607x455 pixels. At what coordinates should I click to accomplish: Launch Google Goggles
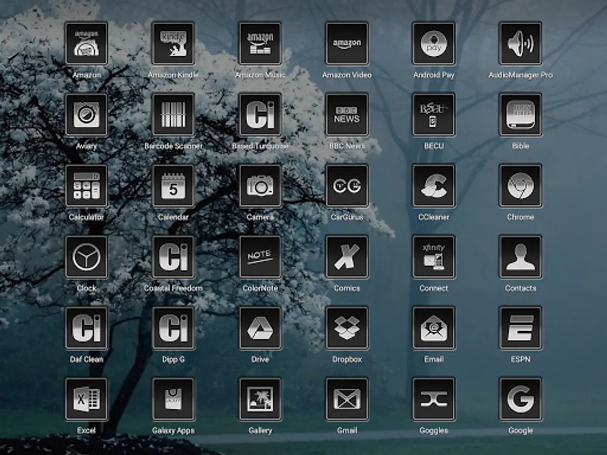[434, 399]
